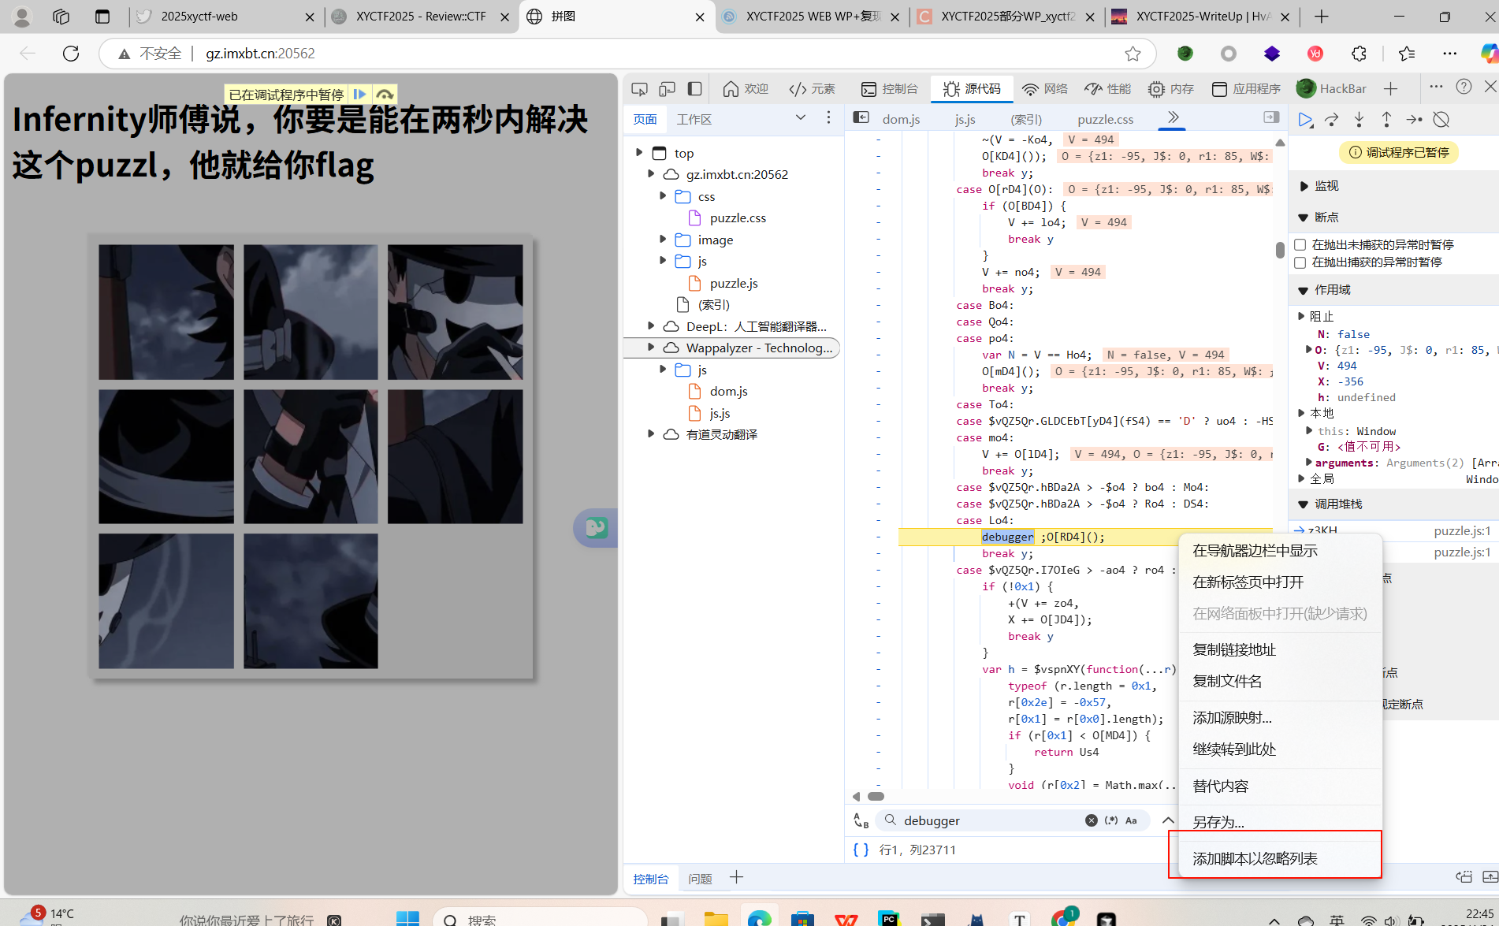Viewport: 1499px width, 926px height.
Task: Clear the debugger search field
Action: pyautogui.click(x=1091, y=820)
